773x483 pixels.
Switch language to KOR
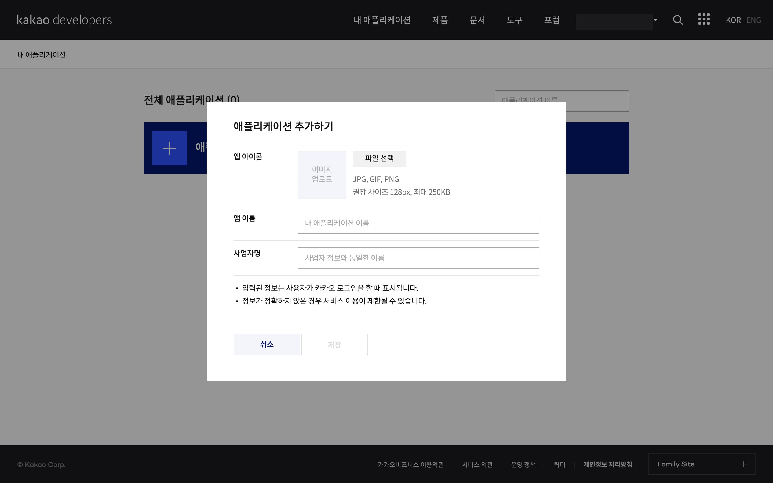pos(733,20)
